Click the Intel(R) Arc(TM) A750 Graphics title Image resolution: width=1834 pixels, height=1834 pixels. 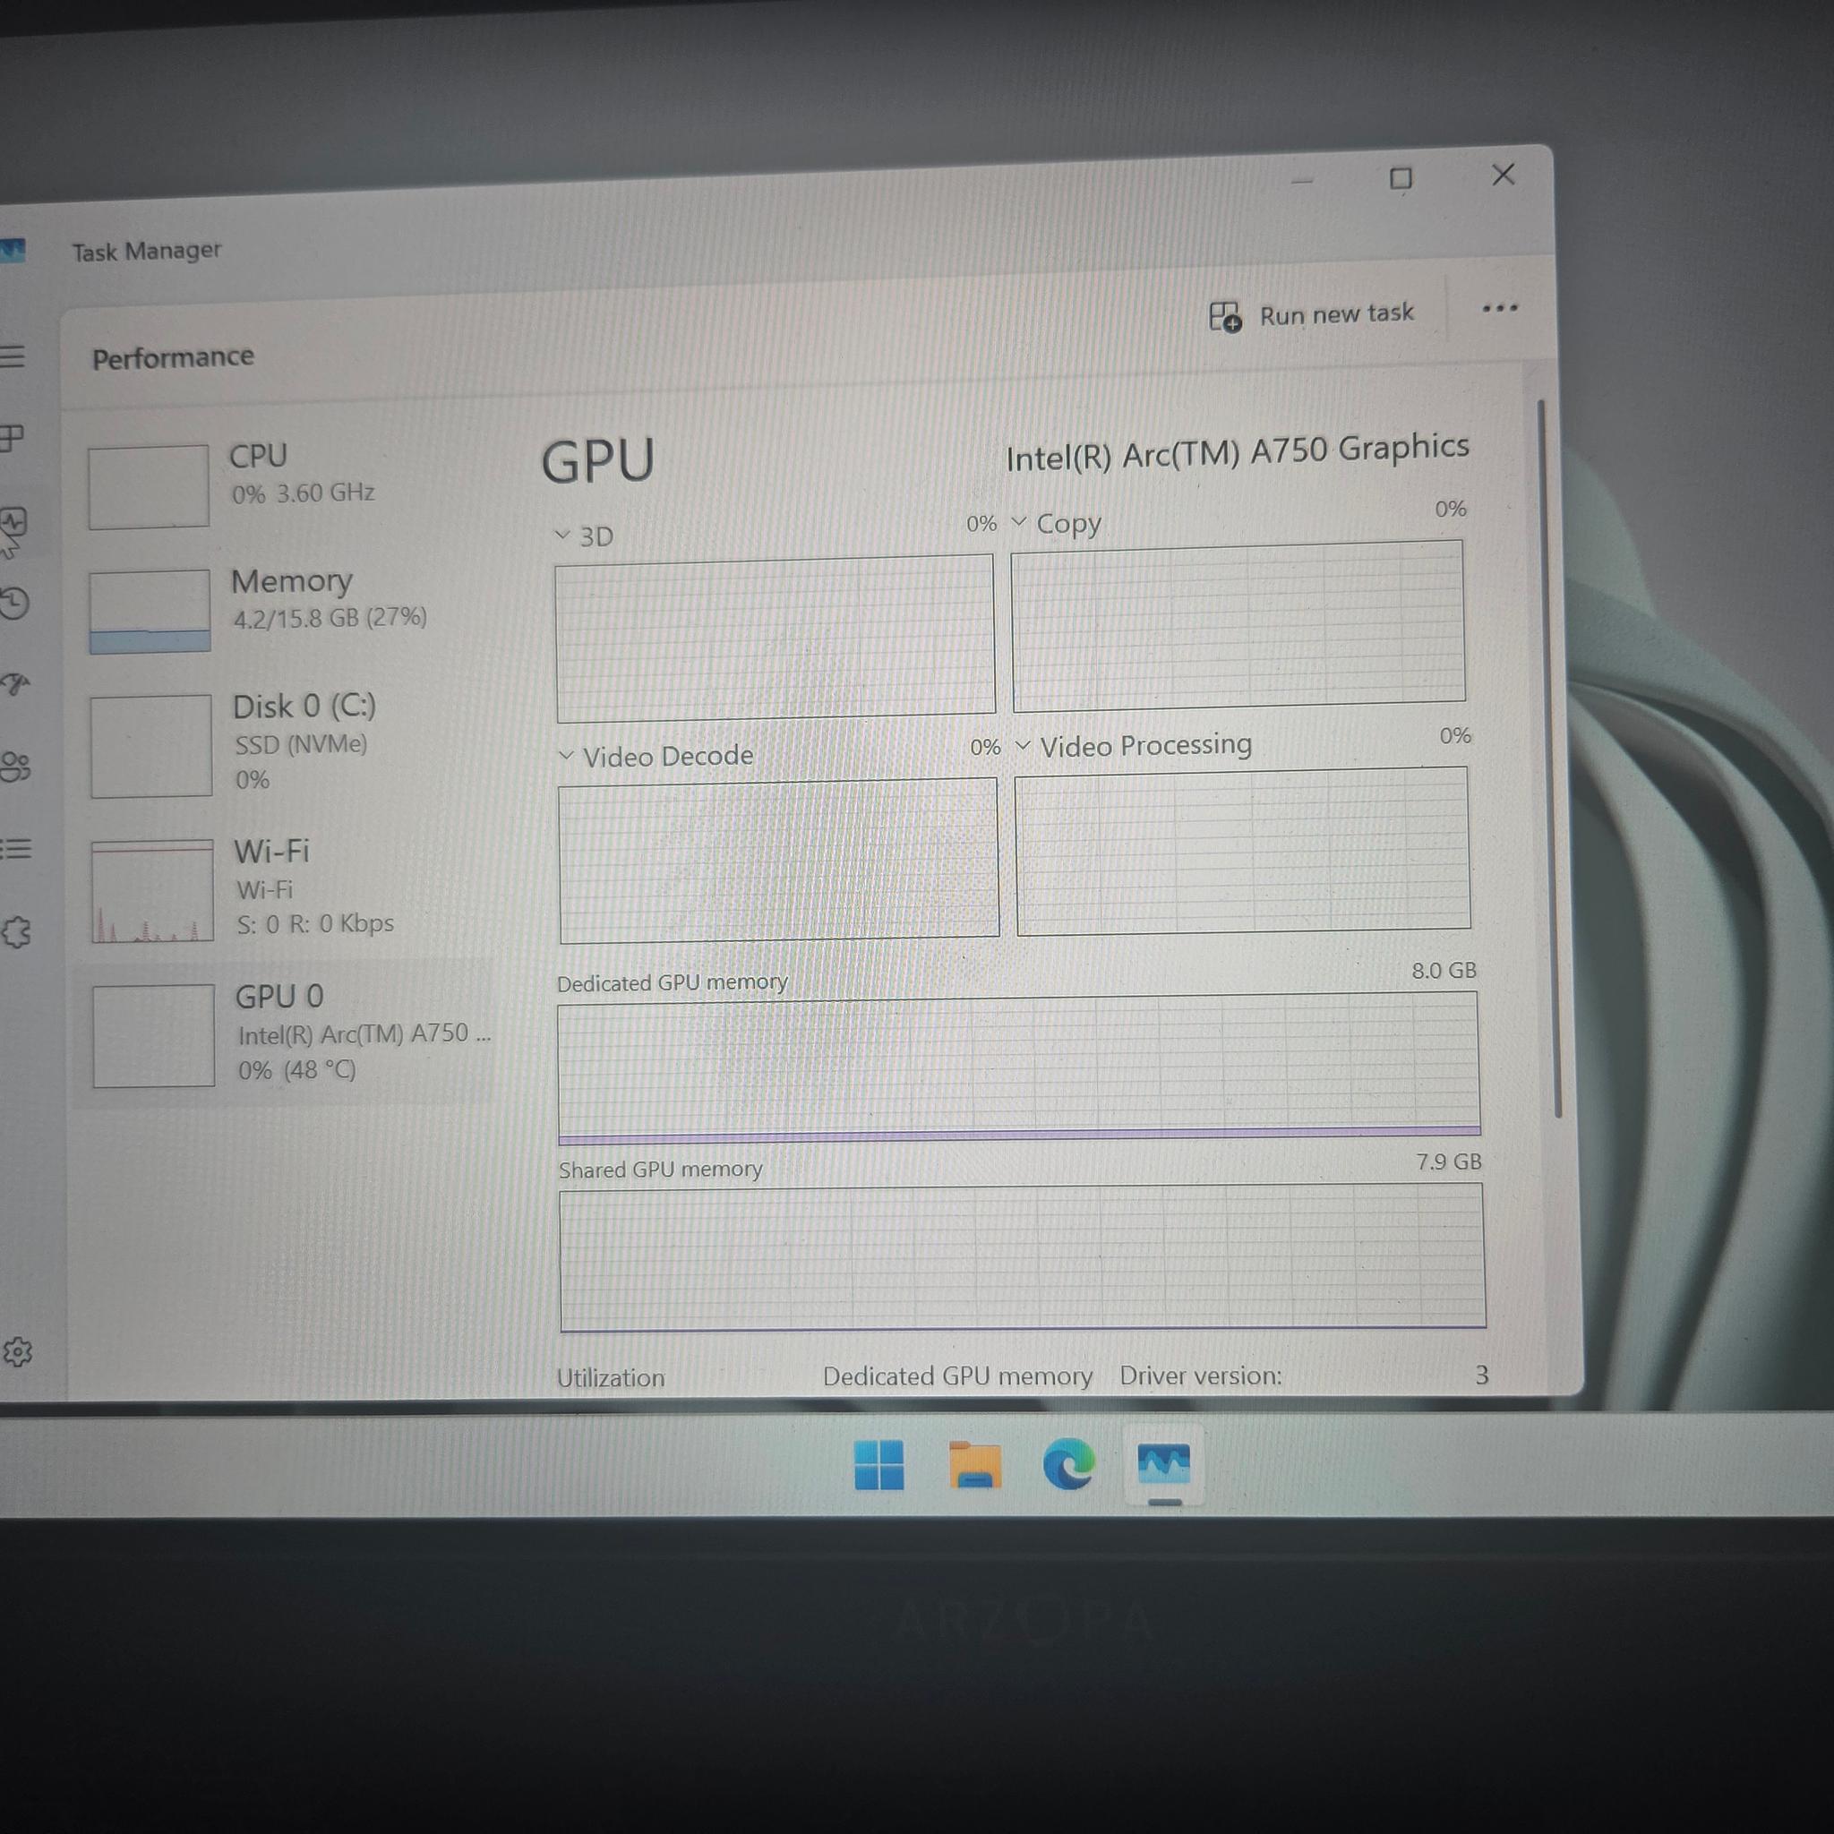pyautogui.click(x=1237, y=452)
